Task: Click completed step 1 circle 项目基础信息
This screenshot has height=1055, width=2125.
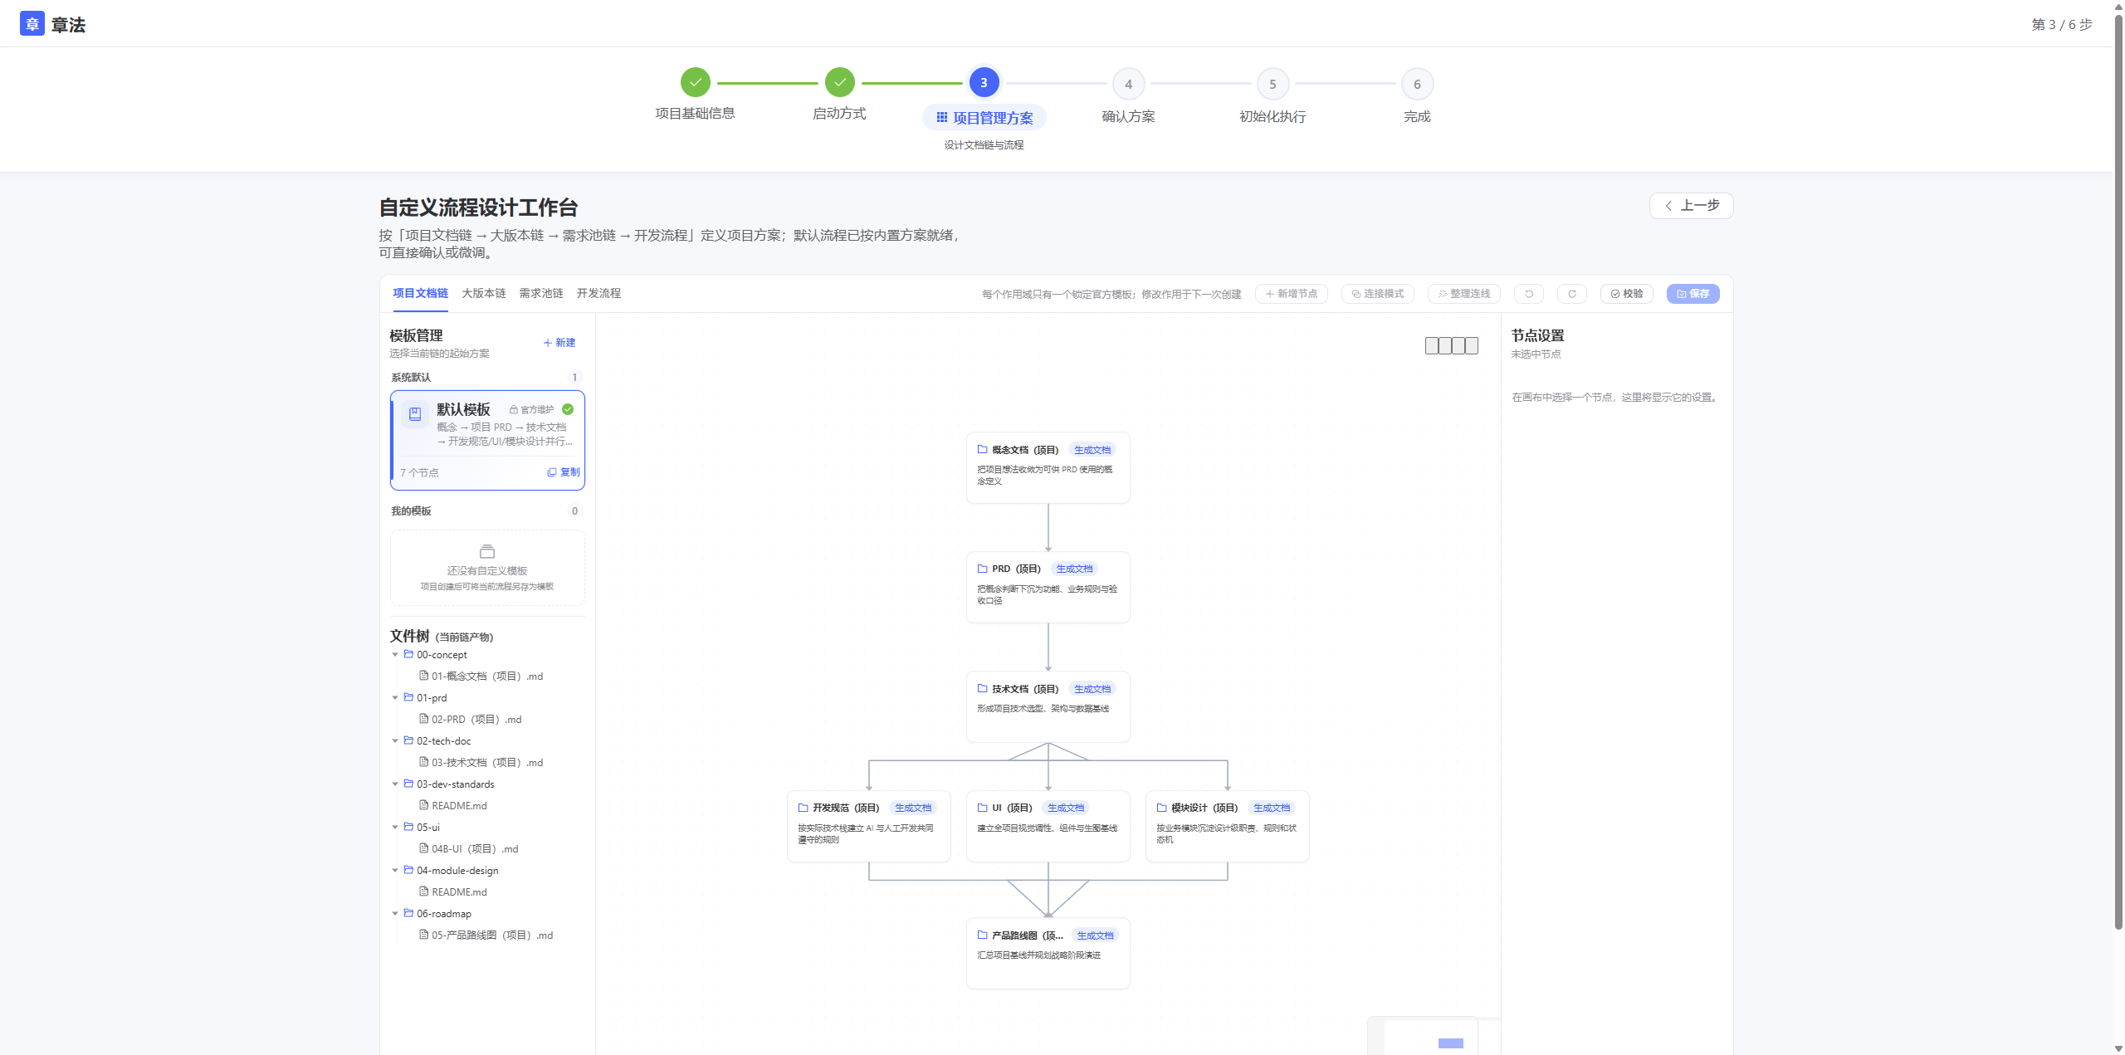Action: click(x=696, y=82)
